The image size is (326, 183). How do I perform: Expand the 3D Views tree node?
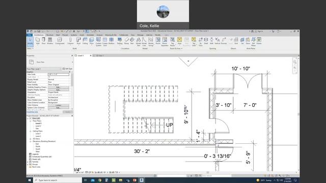click(x=31, y=139)
